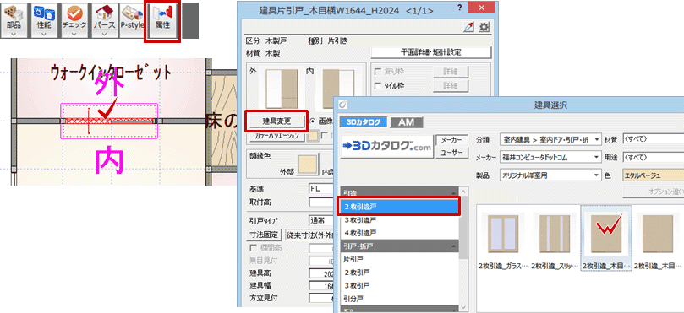The height and width of the screenshot is (313, 684).
Task: Click the 建具変更 button
Action: tap(276, 121)
